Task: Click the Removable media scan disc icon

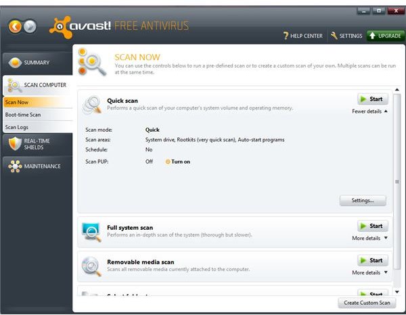Action: 91,266
